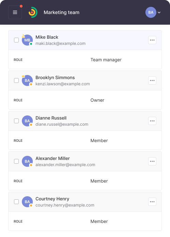The height and width of the screenshot is (237, 170).
Task: Check the Dianne Russell row checkbox
Action: pyautogui.click(x=16, y=121)
